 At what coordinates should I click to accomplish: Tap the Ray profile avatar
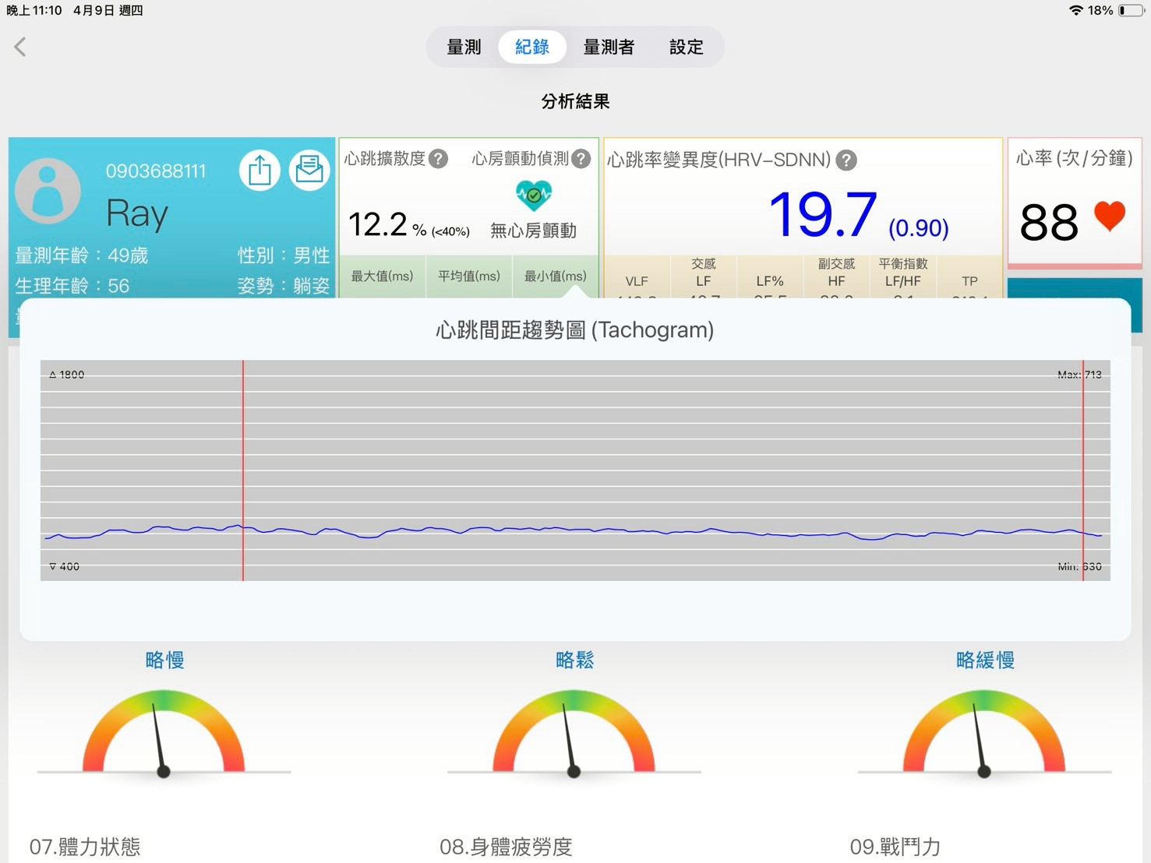[x=48, y=191]
